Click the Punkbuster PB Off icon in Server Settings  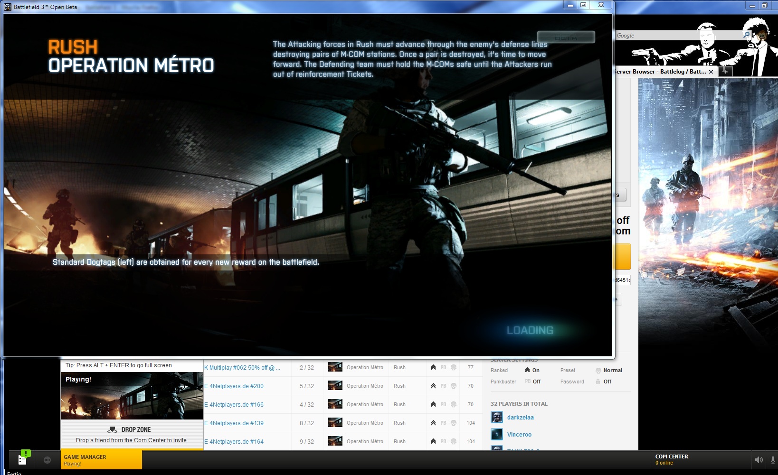pos(528,382)
